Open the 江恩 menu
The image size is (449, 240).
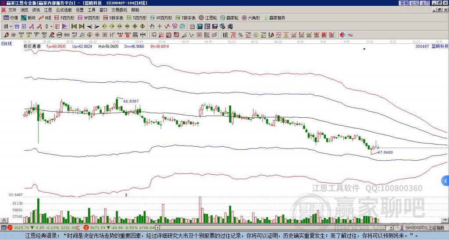click(x=48, y=10)
